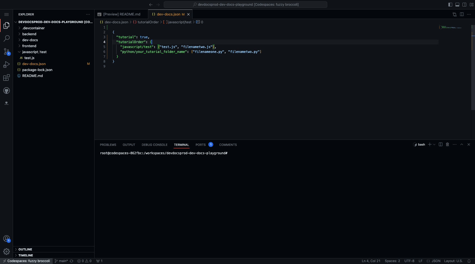Click the JSON language mode in status bar
475x264 pixels.
434,261
